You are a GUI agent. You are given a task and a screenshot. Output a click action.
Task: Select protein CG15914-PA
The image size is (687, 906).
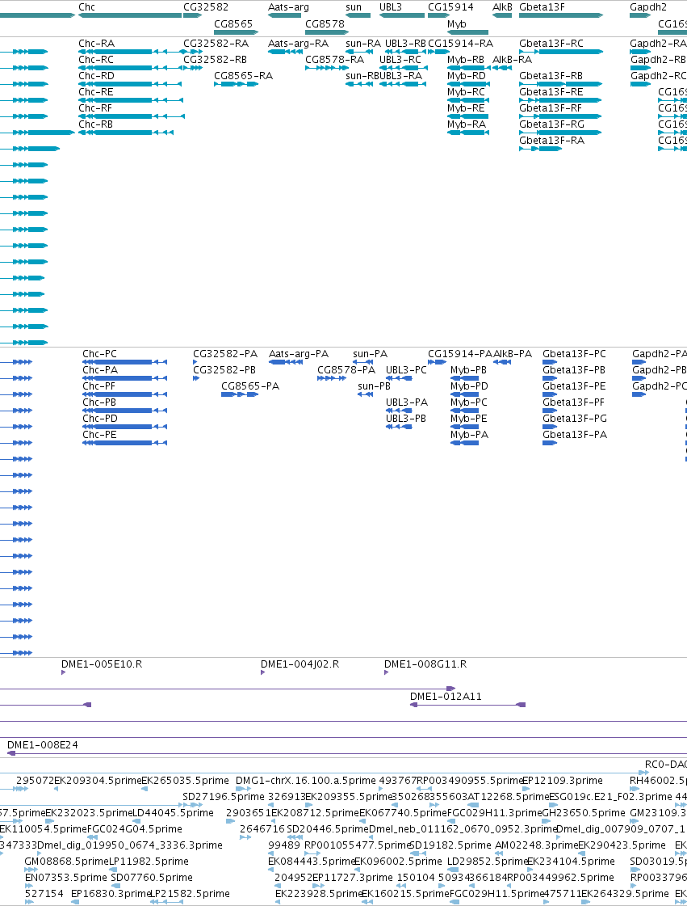[x=460, y=354]
